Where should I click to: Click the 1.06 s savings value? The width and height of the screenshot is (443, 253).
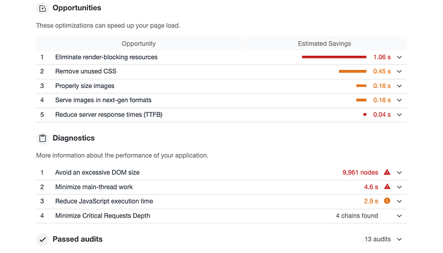[382, 57]
